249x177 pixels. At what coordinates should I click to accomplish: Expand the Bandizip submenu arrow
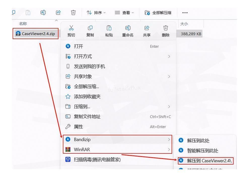(169, 140)
